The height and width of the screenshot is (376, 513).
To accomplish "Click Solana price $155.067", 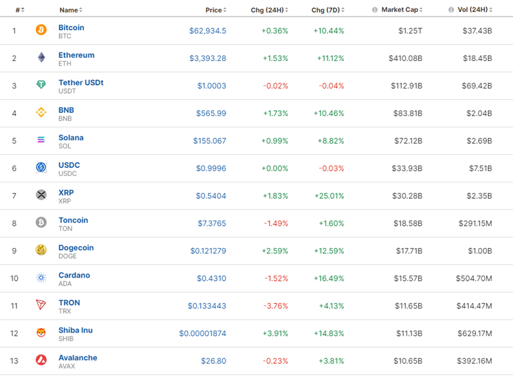I will [210, 141].
